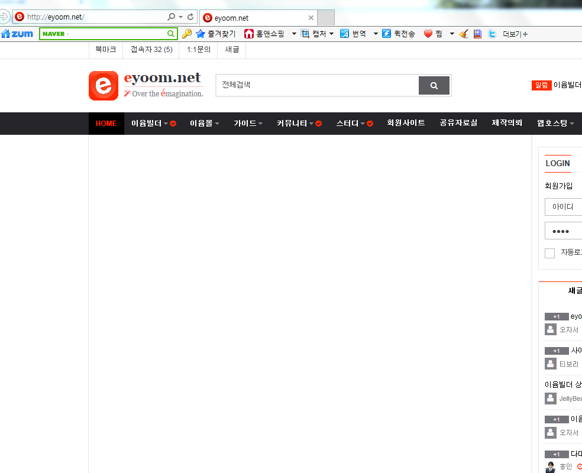Viewport: 582px width, 473px height.
Task: Click the 전체검색 search input field
Action: pyautogui.click(x=317, y=85)
